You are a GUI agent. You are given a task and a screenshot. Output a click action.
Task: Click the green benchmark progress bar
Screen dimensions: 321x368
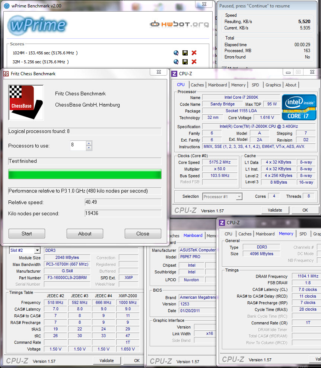coord(85,174)
